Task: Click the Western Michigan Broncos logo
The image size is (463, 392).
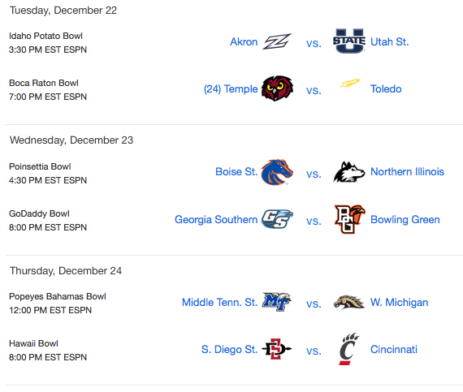Action: coord(348,302)
